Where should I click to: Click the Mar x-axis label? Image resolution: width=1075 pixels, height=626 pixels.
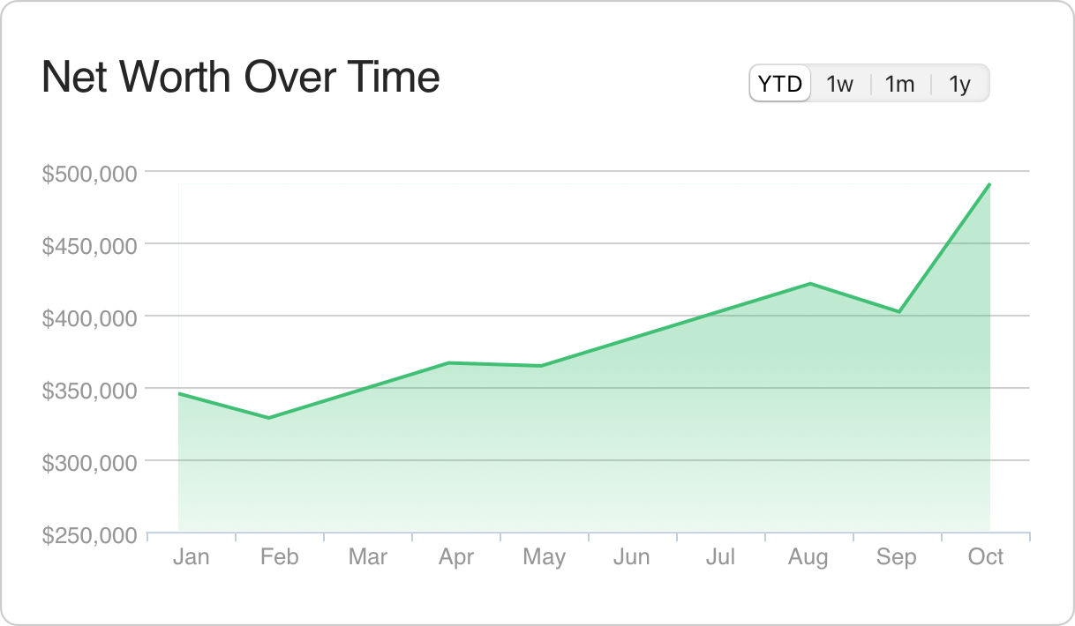tap(368, 557)
